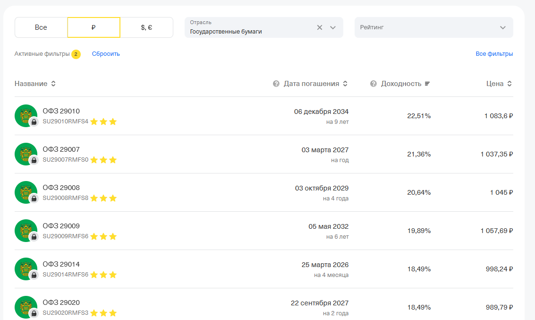Image resolution: width=535 pixels, height=320 pixels.
Task: Click the ОФЗ 29009 bond emblem icon
Action: click(26, 231)
